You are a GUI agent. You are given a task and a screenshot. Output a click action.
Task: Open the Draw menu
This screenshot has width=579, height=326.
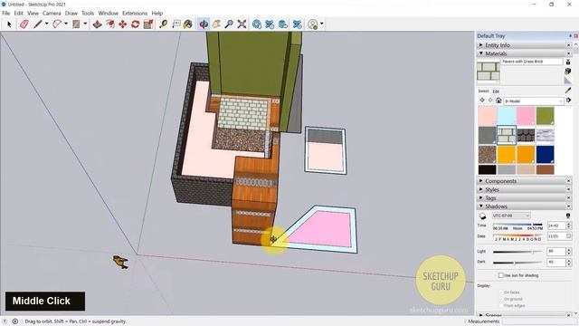(x=71, y=13)
